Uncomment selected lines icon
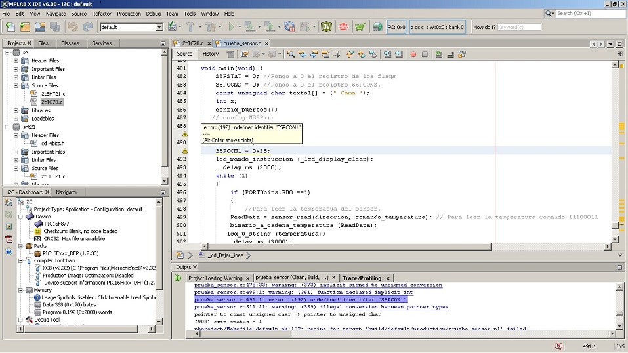The image size is (628, 353). 450,54
